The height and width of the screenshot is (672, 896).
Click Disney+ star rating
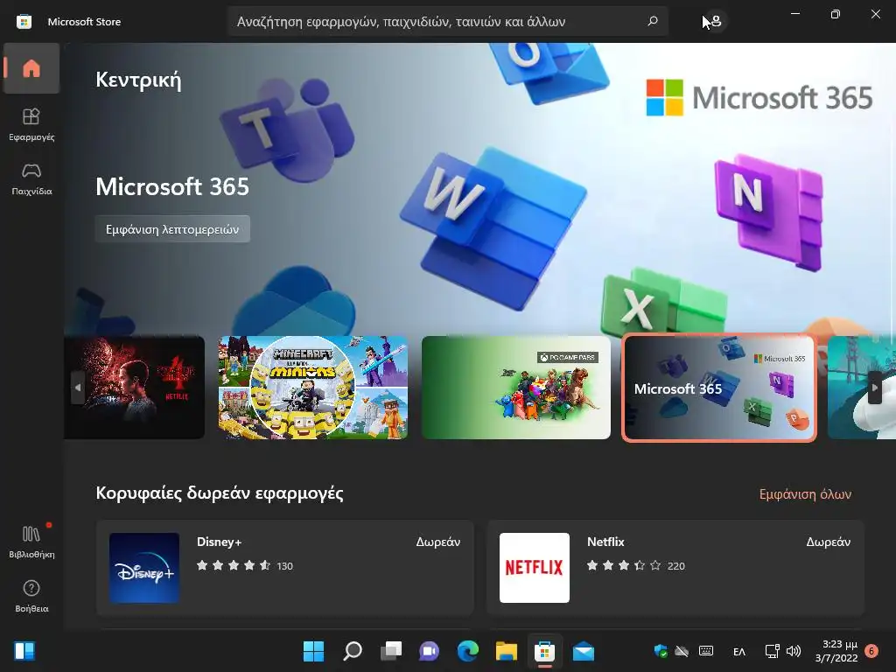tap(234, 566)
